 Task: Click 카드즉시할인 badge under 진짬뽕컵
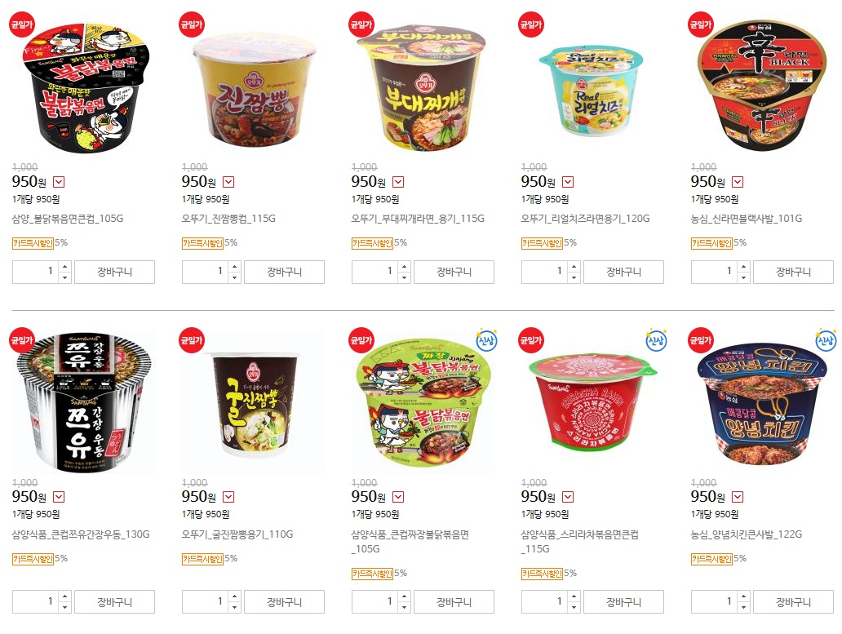[202, 243]
